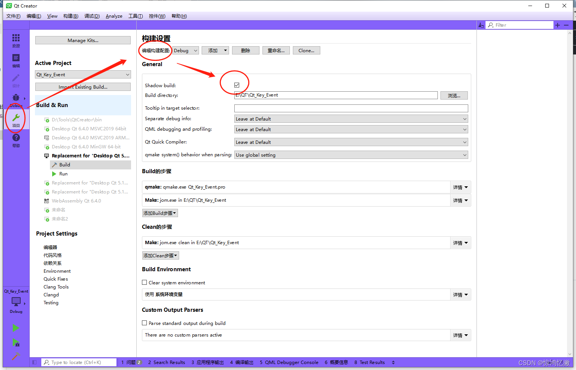Open the 构建(B) menu

71,16
